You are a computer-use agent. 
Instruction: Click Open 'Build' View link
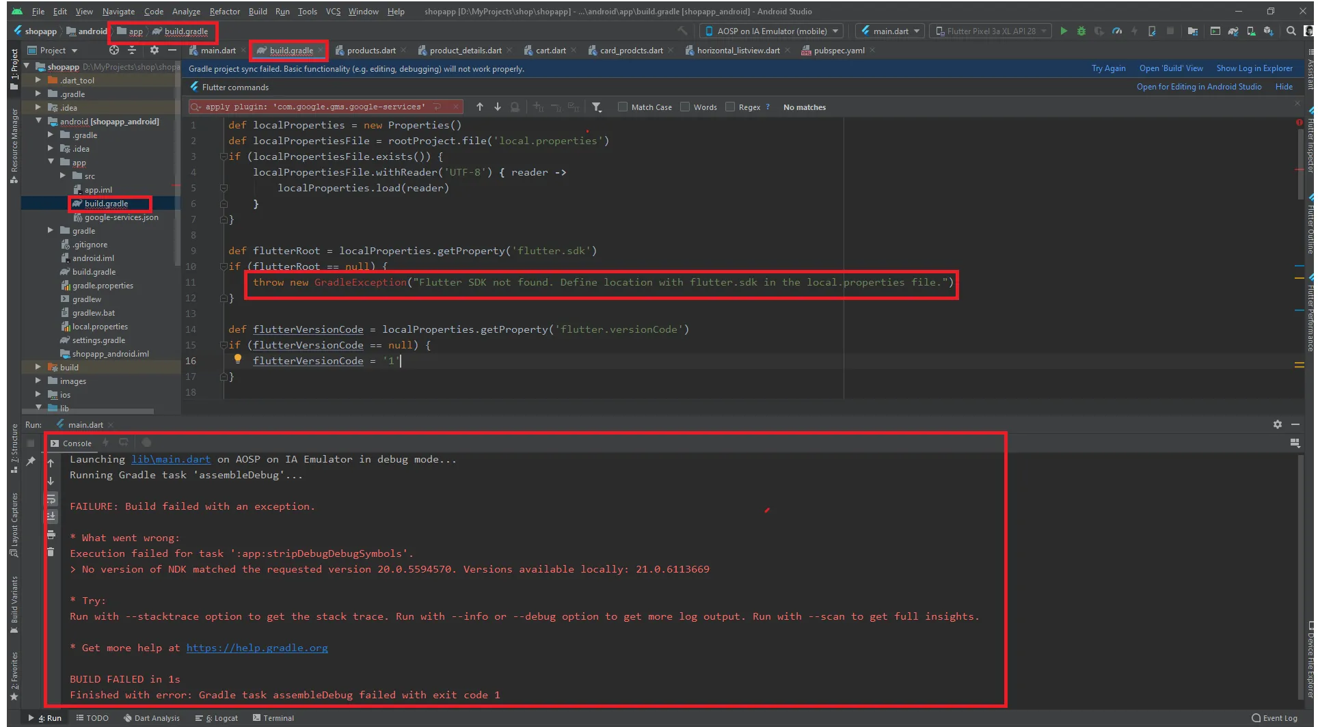(1171, 68)
